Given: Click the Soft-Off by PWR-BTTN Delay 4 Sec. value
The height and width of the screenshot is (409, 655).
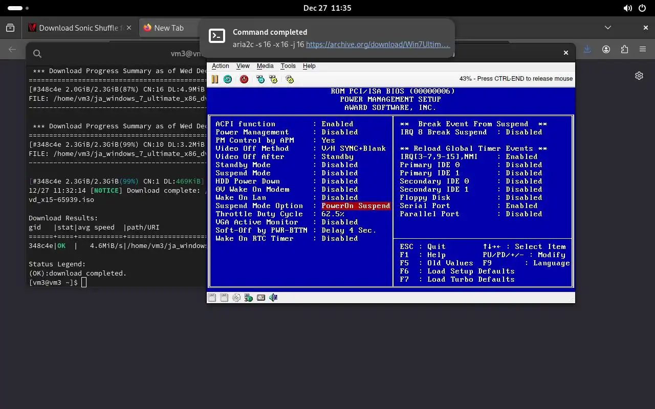Looking at the screenshot, I should point(349,231).
